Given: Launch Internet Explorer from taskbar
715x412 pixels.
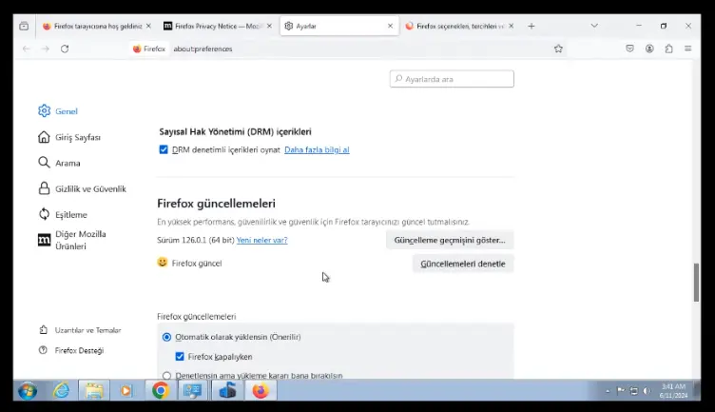Looking at the screenshot, I should pyautogui.click(x=62, y=391).
